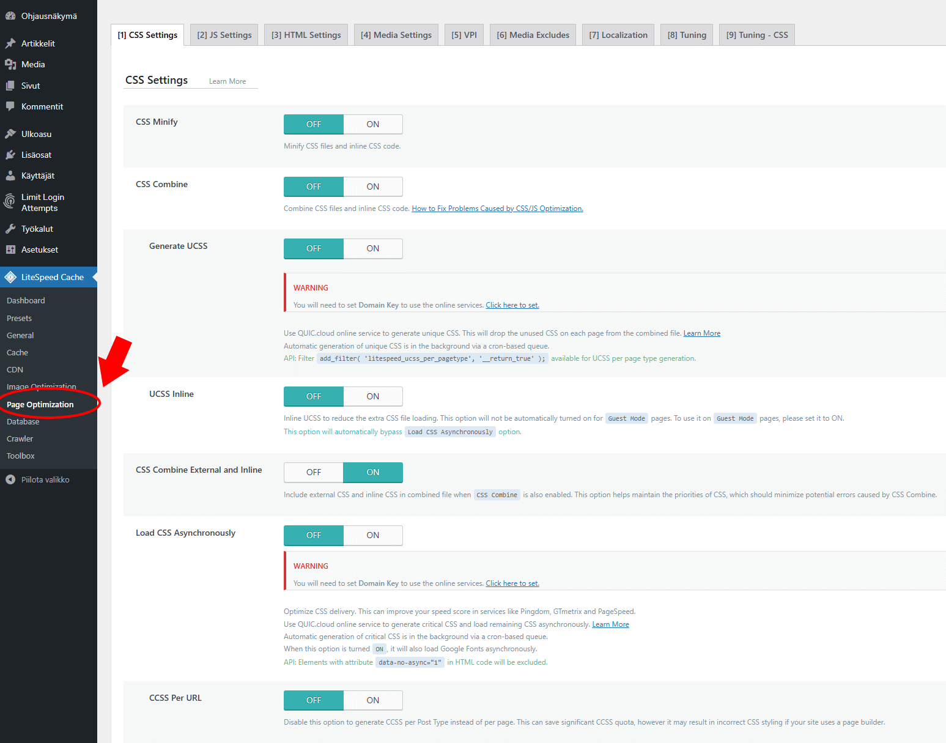Click the LiteSpeed Cache diamond icon
946x743 pixels.
10,277
